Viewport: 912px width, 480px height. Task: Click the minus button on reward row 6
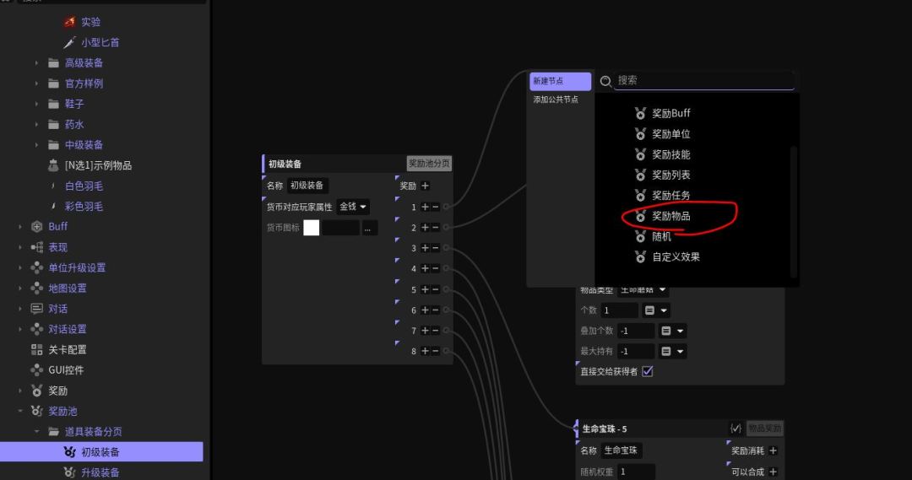(x=435, y=310)
